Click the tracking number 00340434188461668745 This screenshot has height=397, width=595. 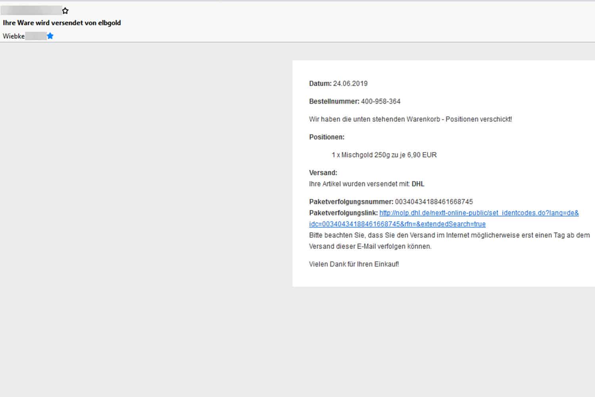click(434, 202)
